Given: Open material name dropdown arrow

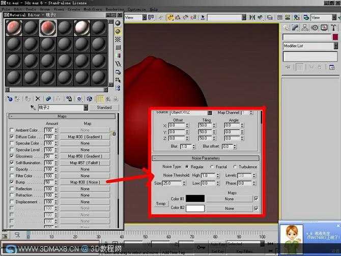Looking at the screenshot, I should point(86,108).
